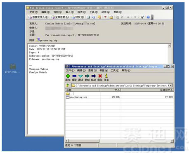Viewport: 189px width, 153px height.
Task: Open the 视图 menu in the email window
Action: 58,12
